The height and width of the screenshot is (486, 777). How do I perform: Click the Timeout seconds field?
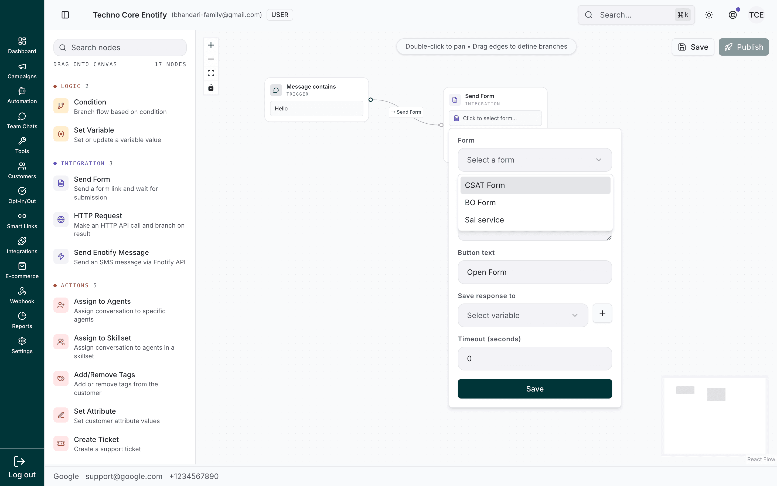coord(534,358)
